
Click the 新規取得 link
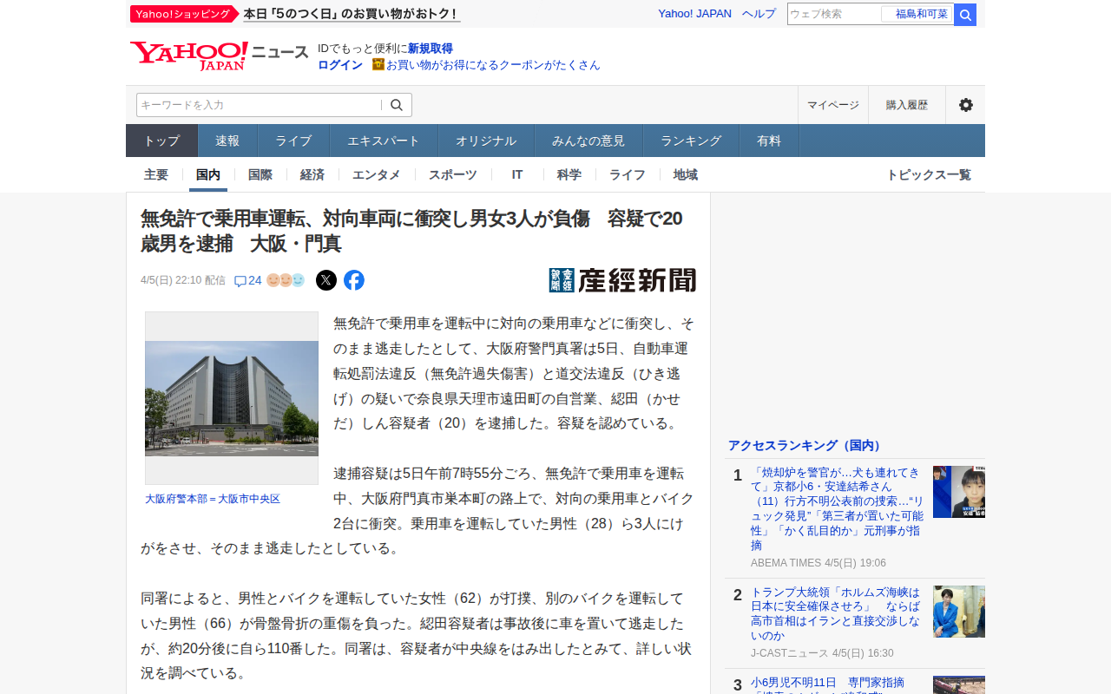coord(431,49)
